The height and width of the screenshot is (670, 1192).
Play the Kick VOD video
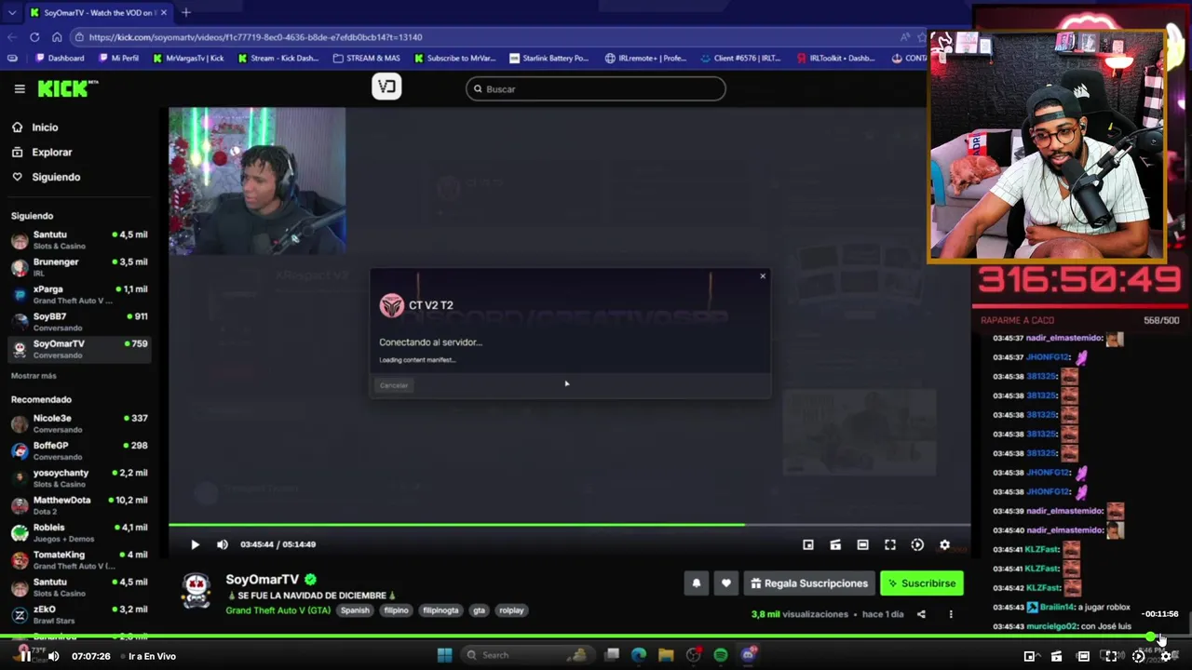[195, 544]
